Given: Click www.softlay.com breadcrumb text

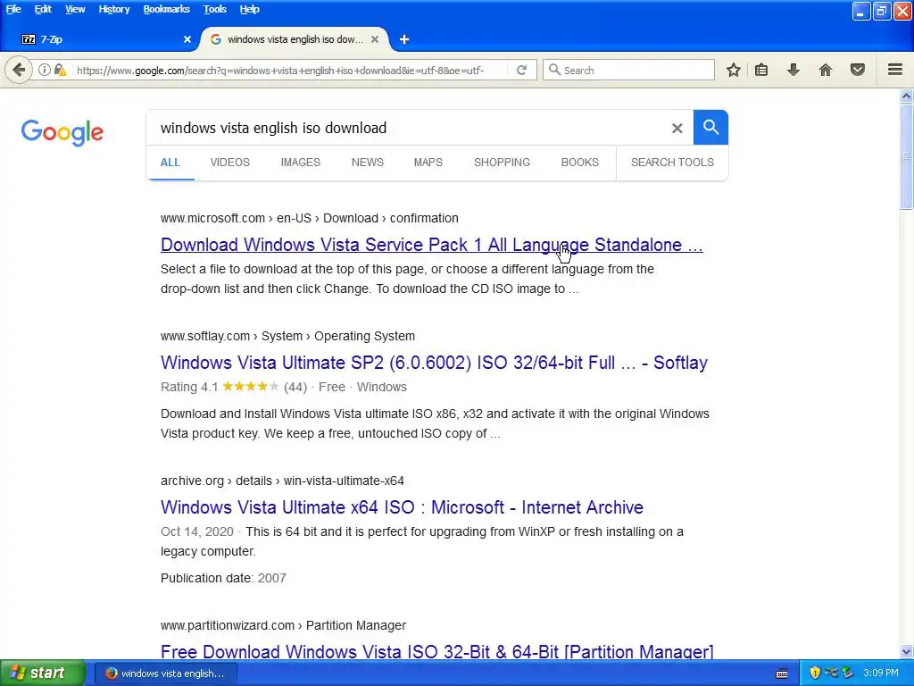Looking at the screenshot, I should pyautogui.click(x=287, y=336).
